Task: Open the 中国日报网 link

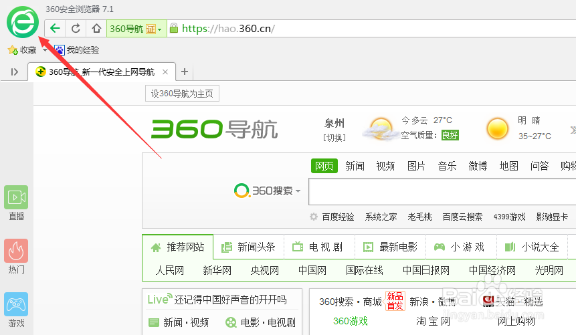Action: 426,270
